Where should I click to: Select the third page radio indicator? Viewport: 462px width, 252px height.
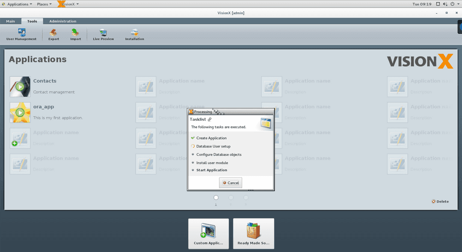246,198
